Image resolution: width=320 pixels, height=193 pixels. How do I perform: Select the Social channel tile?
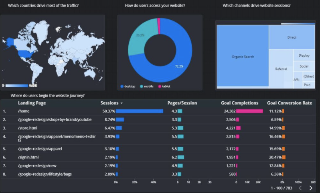(304, 66)
